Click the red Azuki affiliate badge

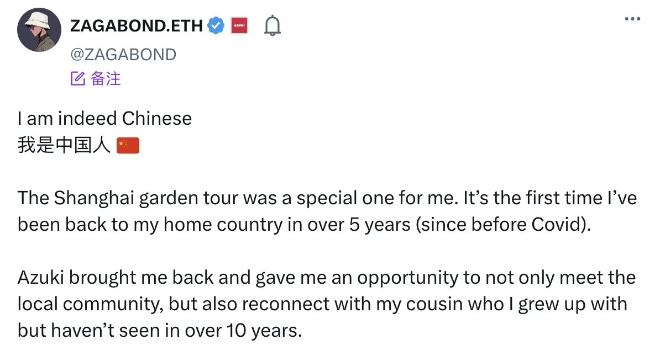pyautogui.click(x=239, y=25)
